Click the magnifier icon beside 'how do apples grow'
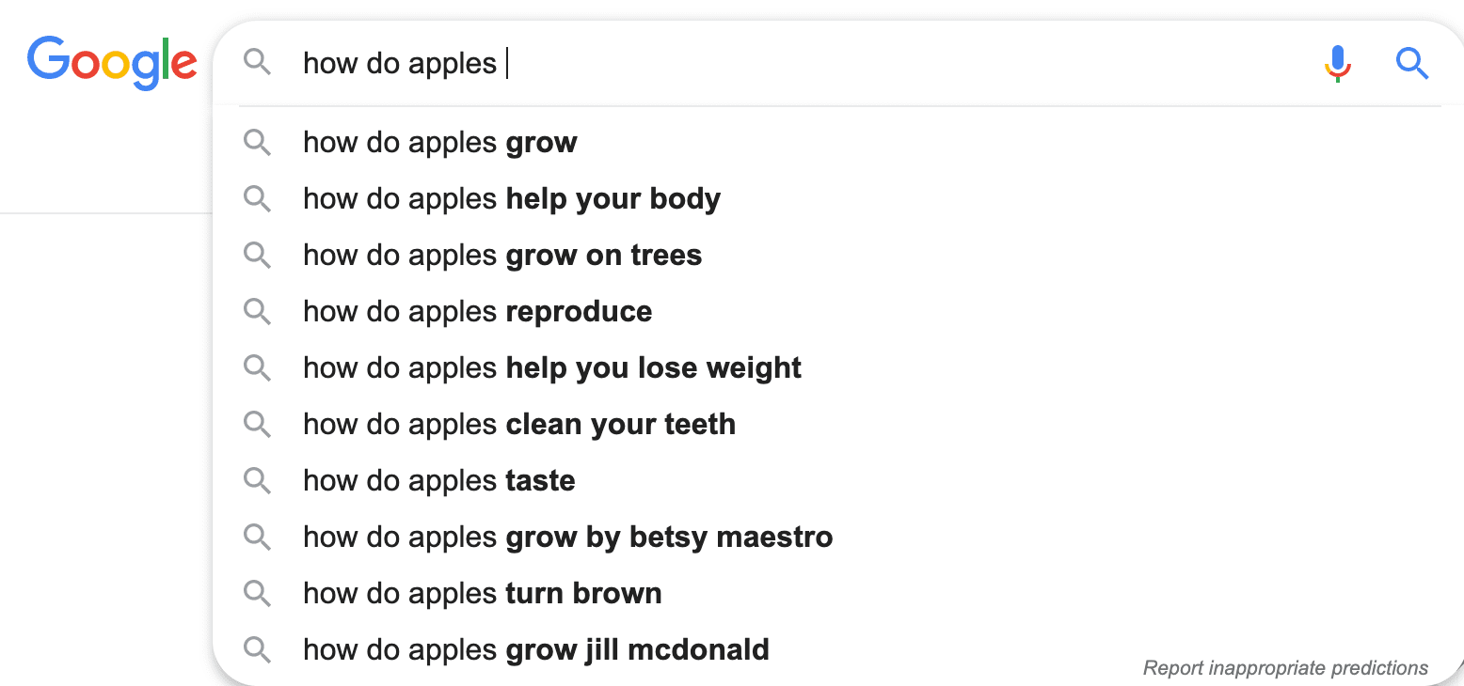This screenshot has width=1464, height=686. 257,143
